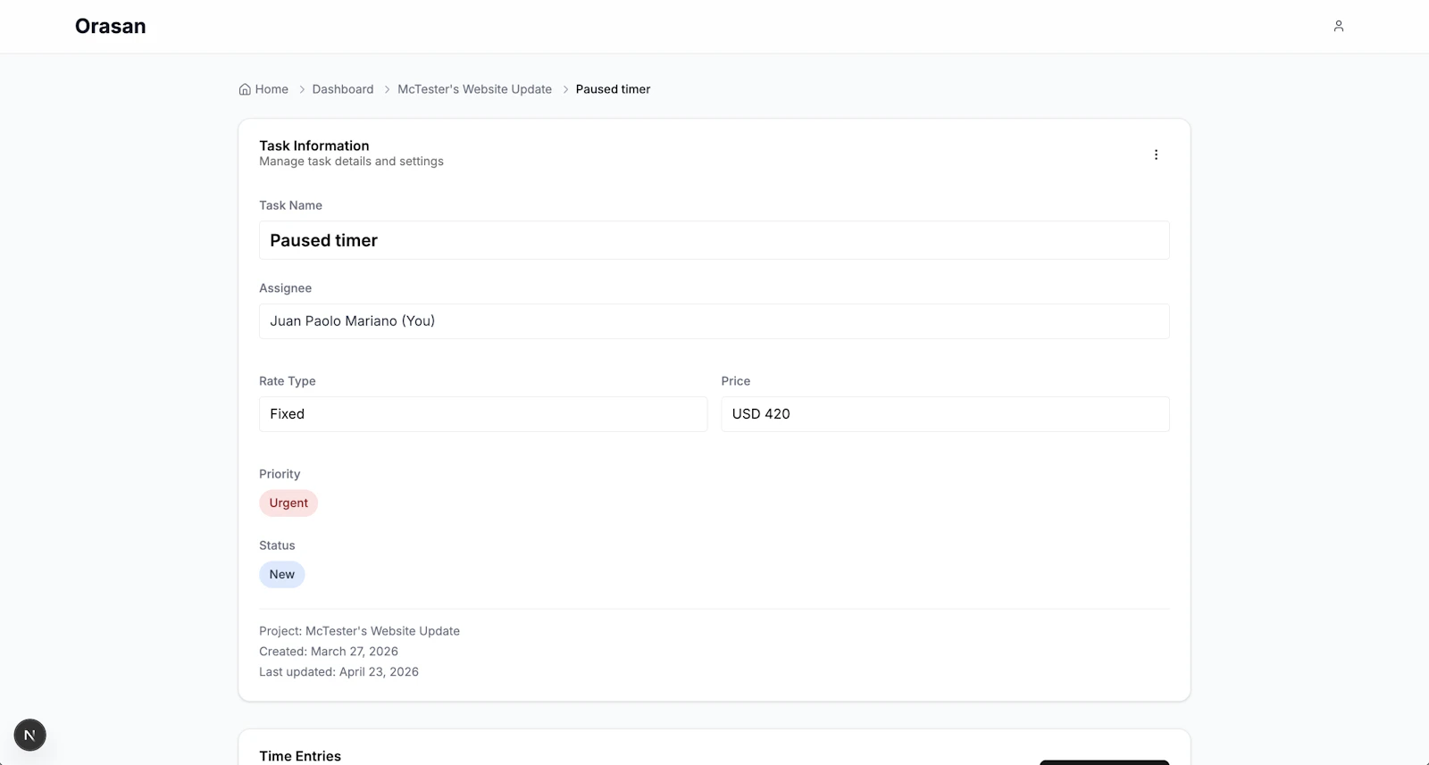Image resolution: width=1429 pixels, height=765 pixels.
Task: Click the Created: March 27, 2026 text
Action: (329, 652)
